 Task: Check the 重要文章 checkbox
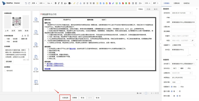tap(19, 39)
